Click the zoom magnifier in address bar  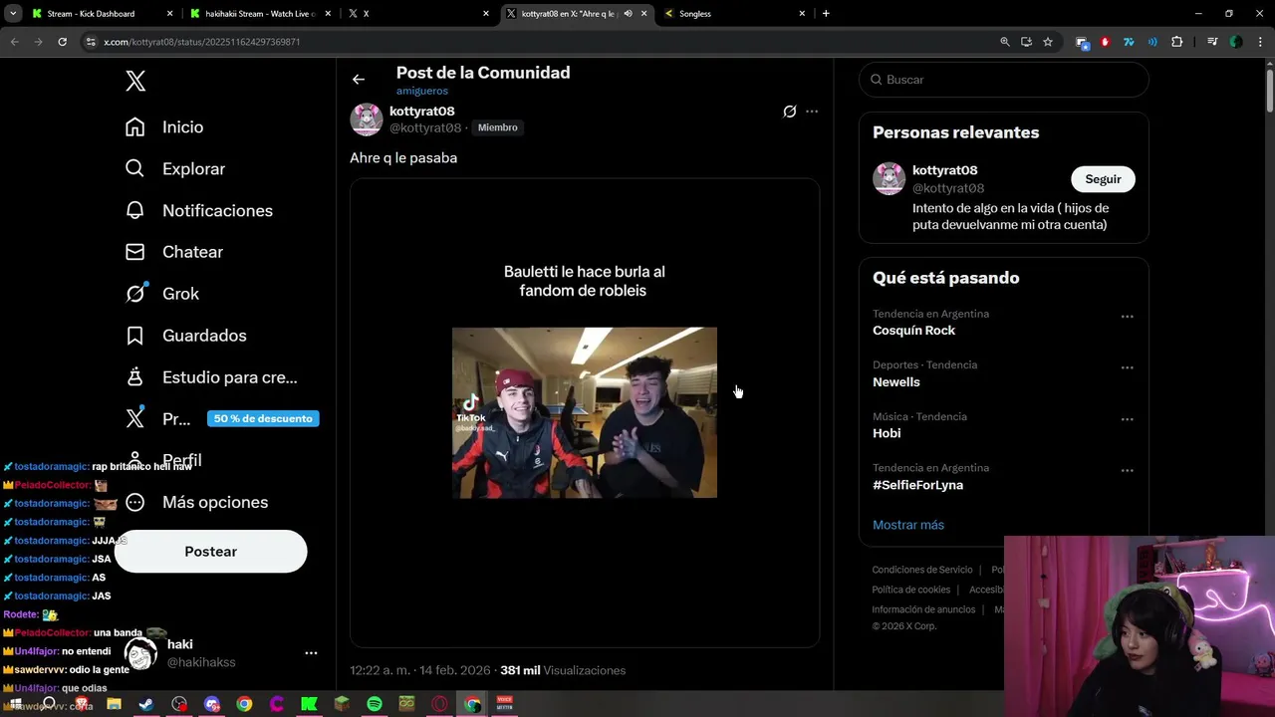point(1005,42)
